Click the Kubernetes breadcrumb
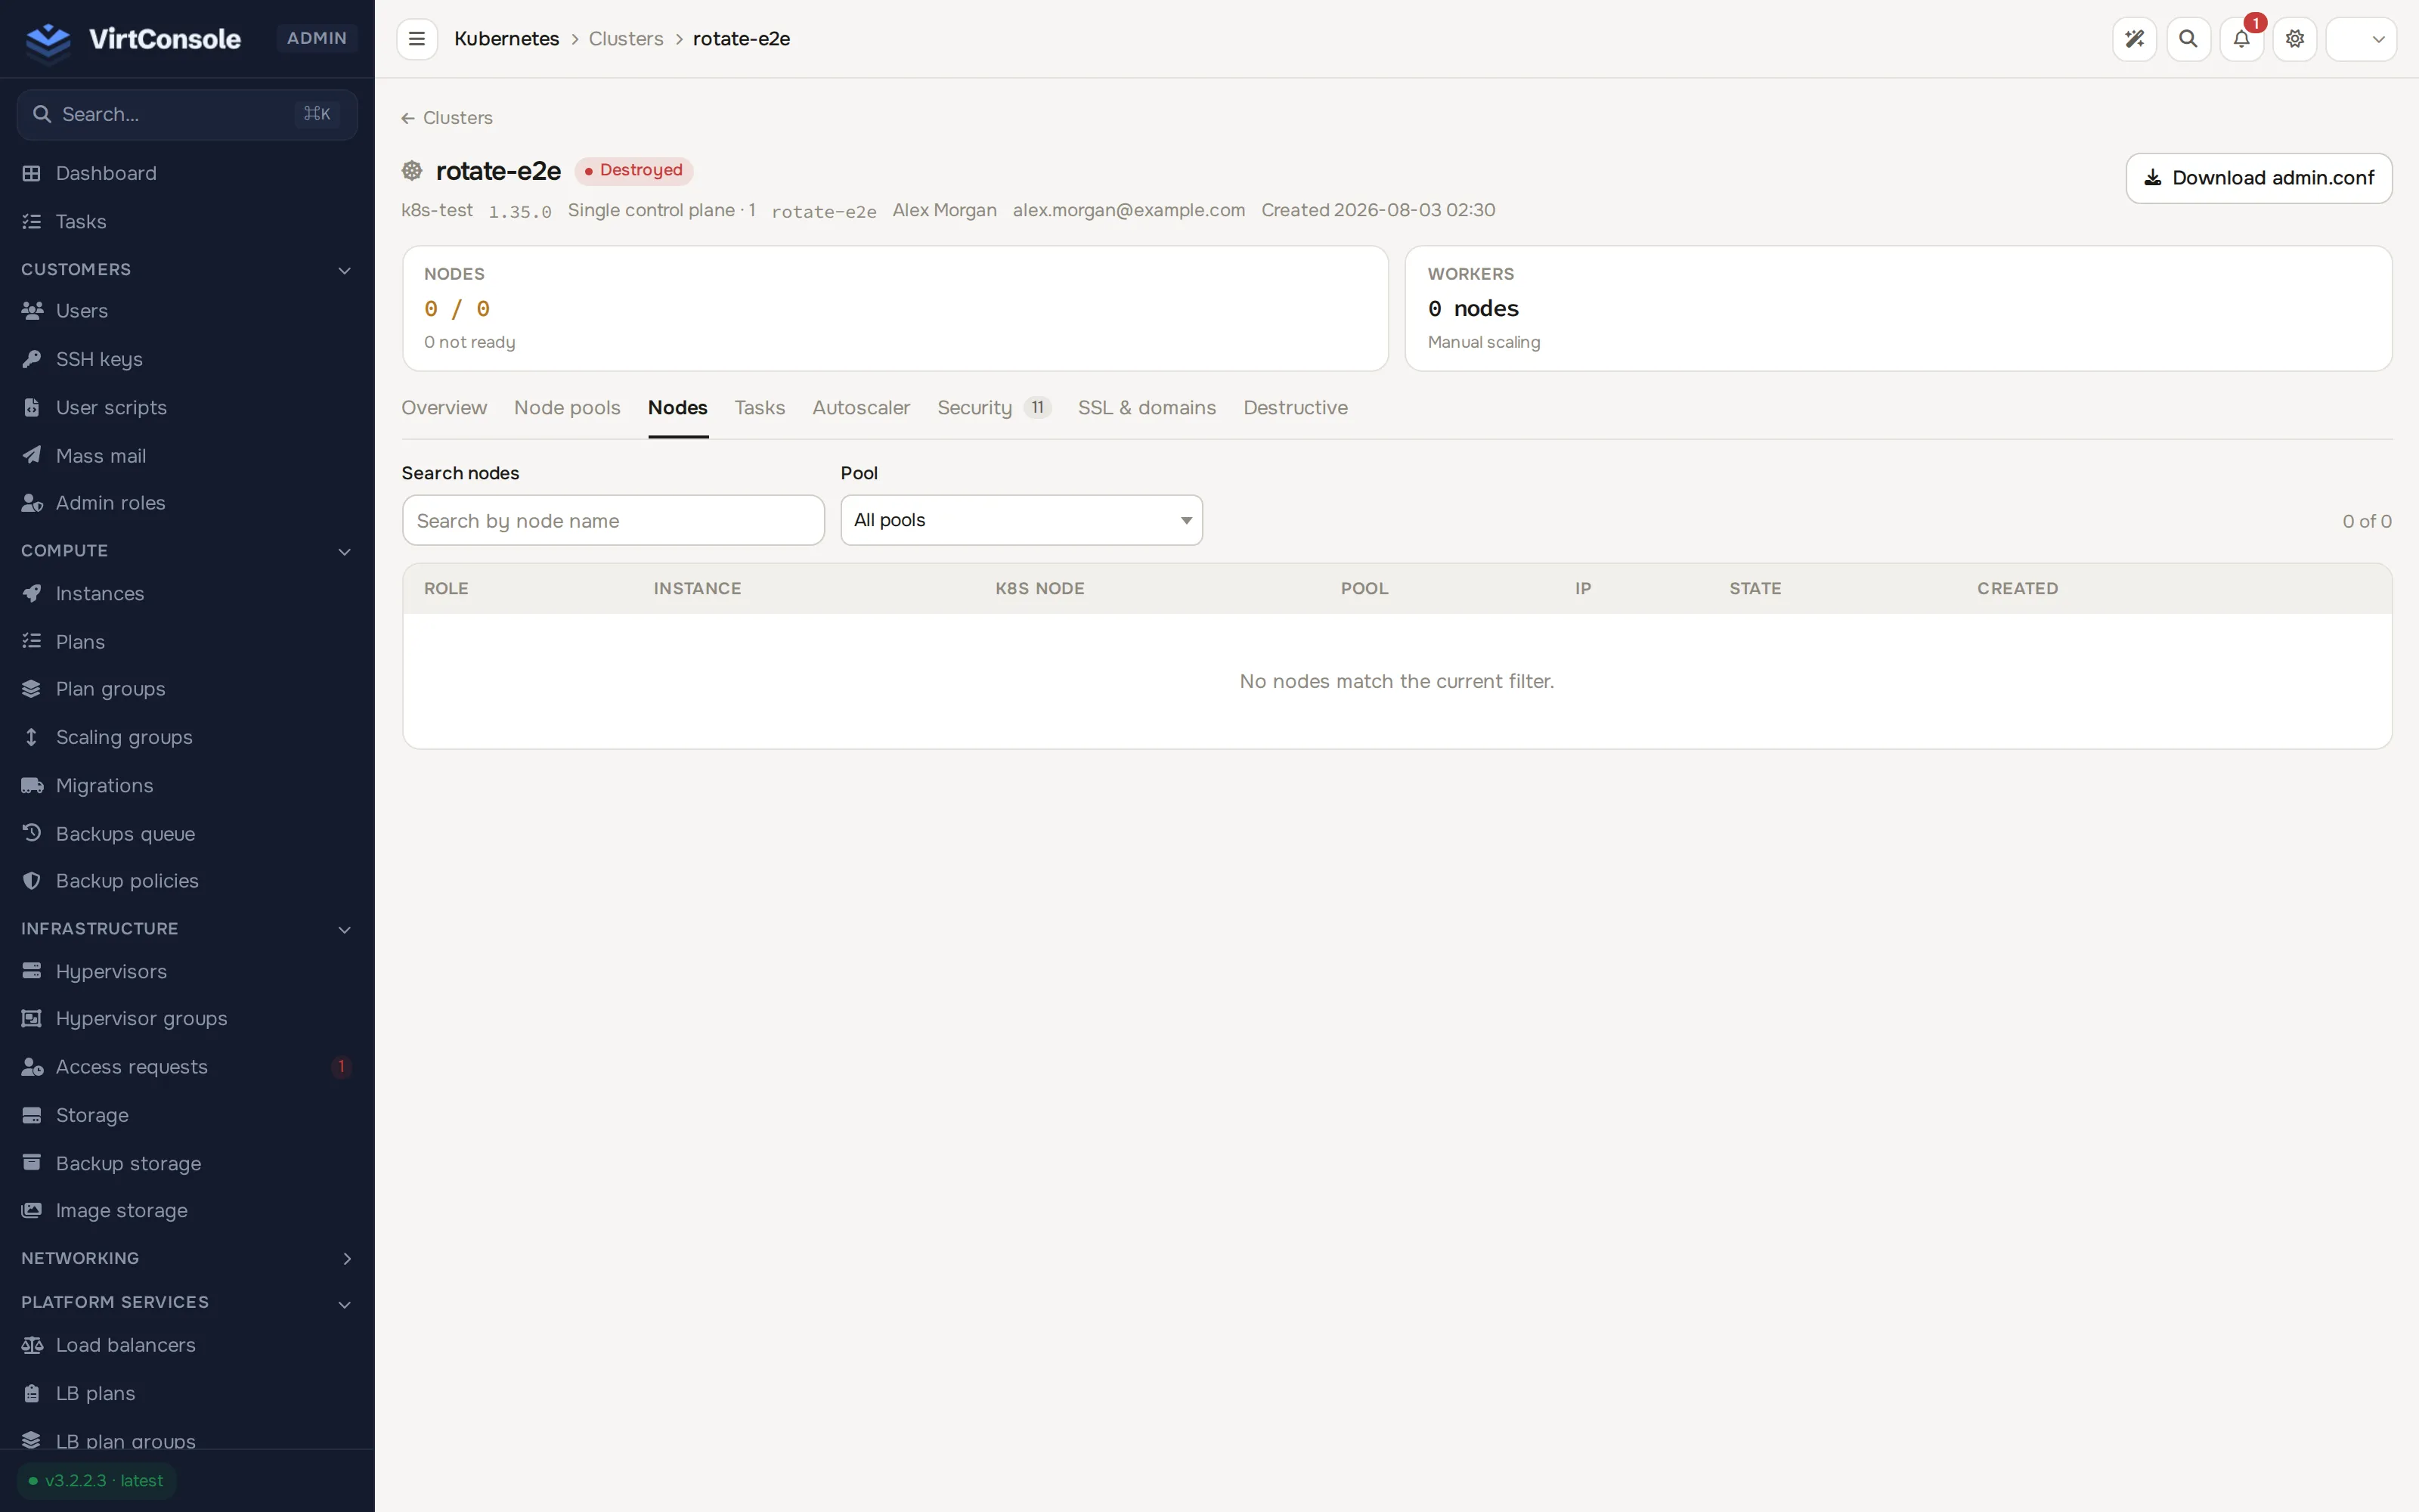 506,39
